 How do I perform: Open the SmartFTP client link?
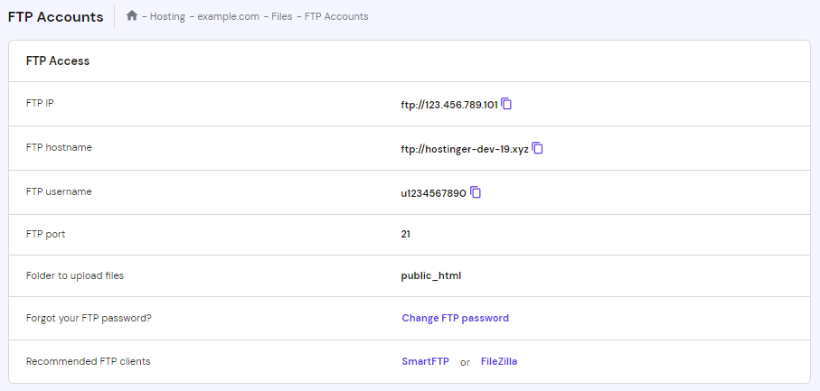point(425,361)
